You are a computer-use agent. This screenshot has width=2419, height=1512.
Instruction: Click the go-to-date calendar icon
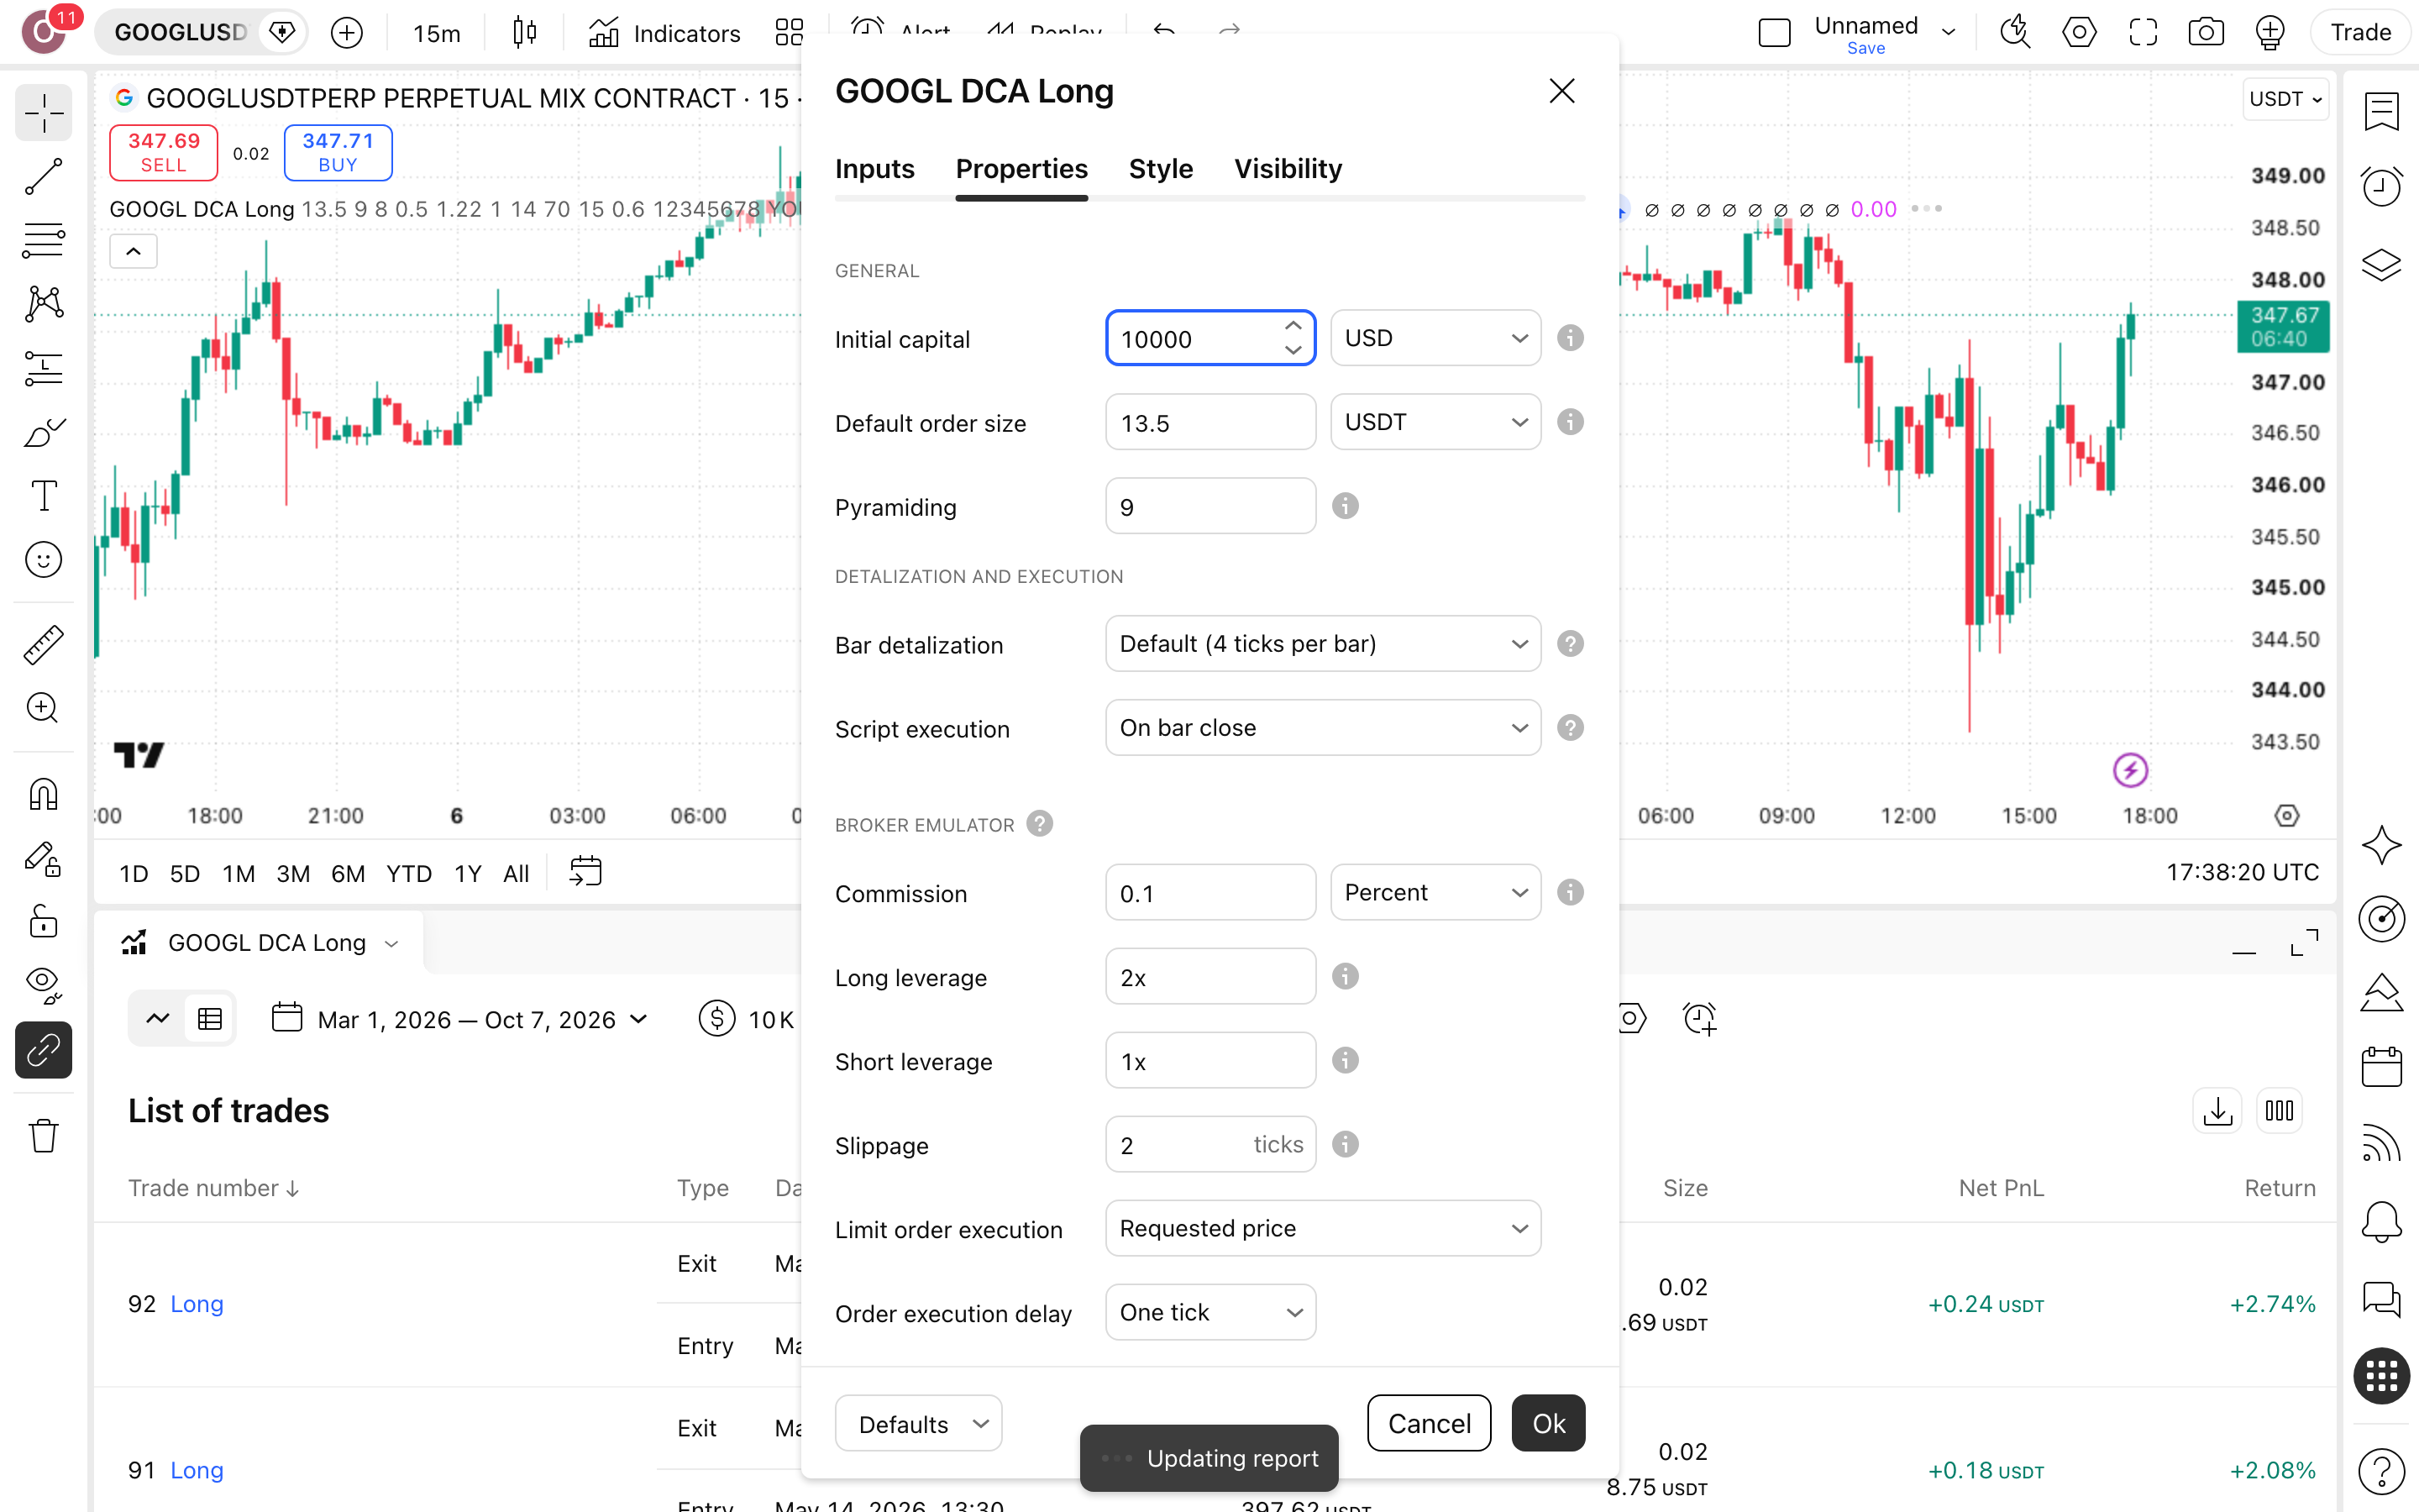pos(585,872)
